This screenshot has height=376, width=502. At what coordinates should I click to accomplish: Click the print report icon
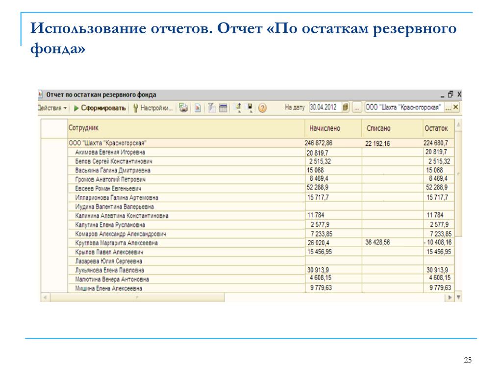(183, 108)
